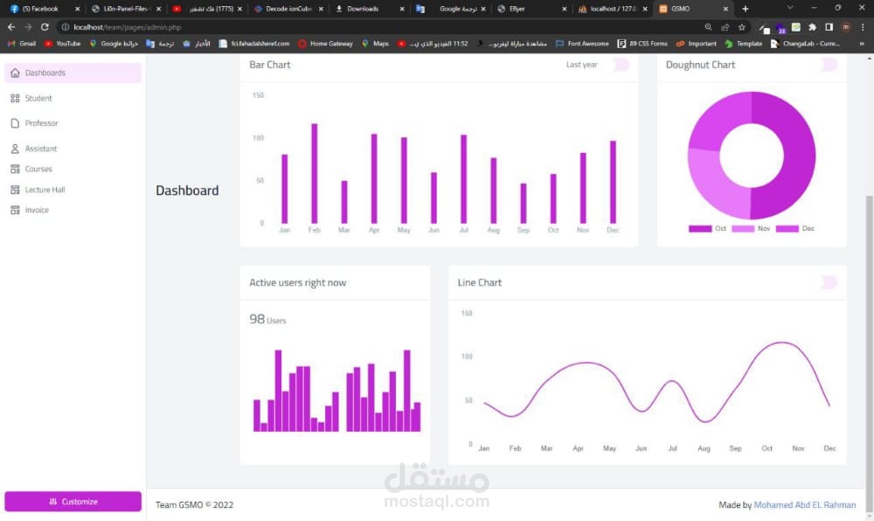874x521 pixels.
Task: Switch to the Facebook tab
Action: [44, 9]
